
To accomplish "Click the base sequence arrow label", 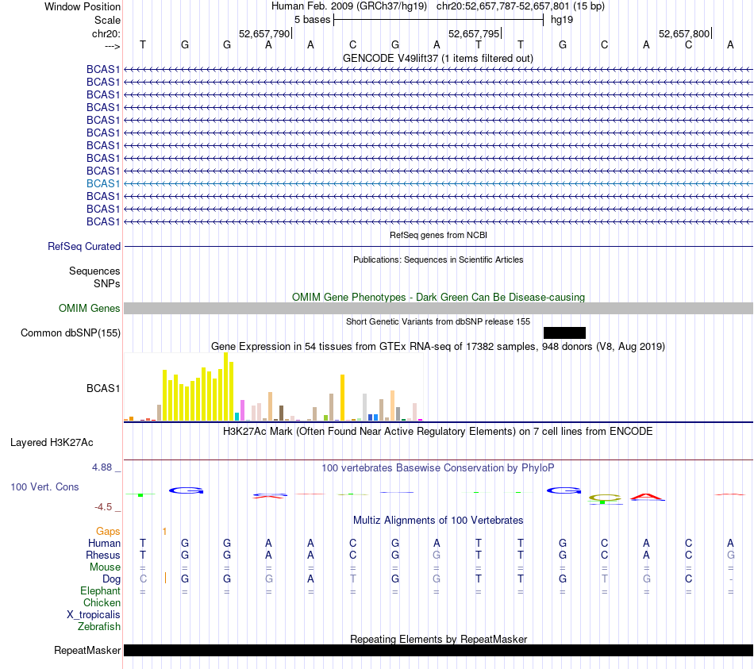I will point(112,46).
